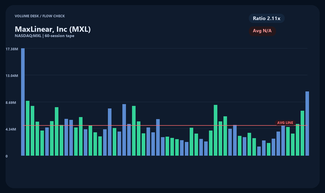The height and width of the screenshot is (193, 325).
Task: Click the 13.04M axis label
Action: (12, 76)
